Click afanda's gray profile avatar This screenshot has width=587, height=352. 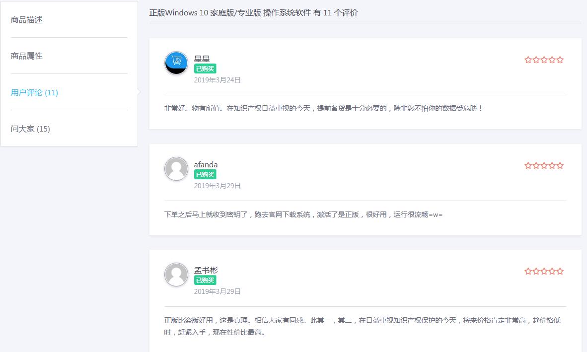pyautogui.click(x=176, y=169)
